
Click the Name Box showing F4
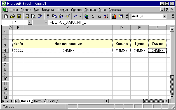[x=14, y=23]
